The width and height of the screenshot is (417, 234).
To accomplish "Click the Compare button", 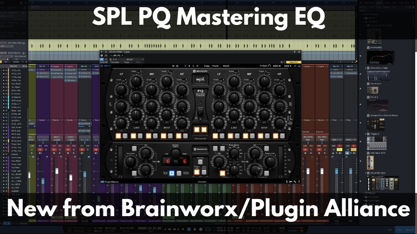I will point(115,62).
